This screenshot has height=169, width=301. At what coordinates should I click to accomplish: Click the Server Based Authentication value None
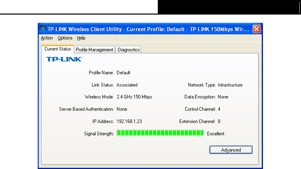122,109
